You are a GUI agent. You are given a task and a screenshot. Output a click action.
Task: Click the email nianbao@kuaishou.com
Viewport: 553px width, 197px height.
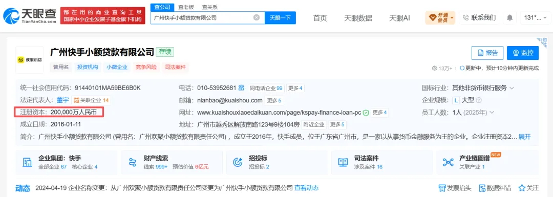tap(229, 100)
